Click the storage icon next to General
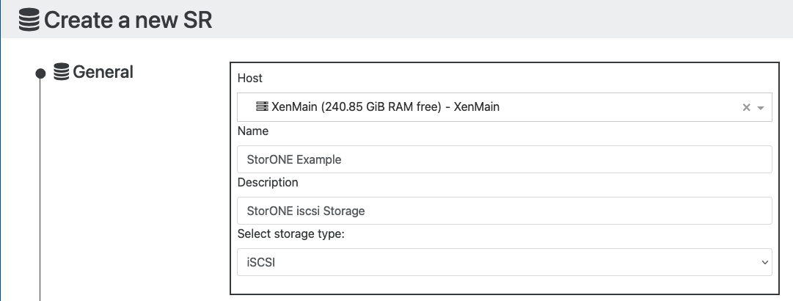 [x=61, y=71]
